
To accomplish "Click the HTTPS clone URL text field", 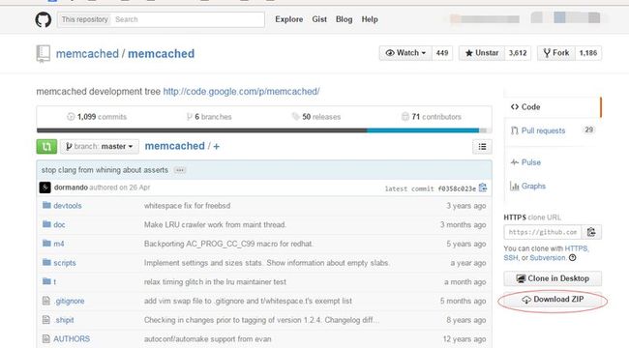I will click(x=543, y=232).
